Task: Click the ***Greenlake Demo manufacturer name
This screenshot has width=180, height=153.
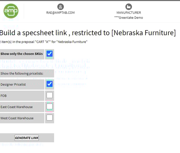Action: click(129, 18)
